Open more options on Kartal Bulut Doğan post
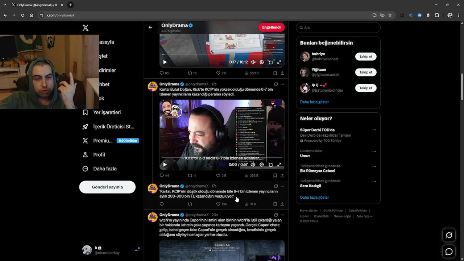Image resolution: width=464 pixels, height=261 pixels. [282, 84]
